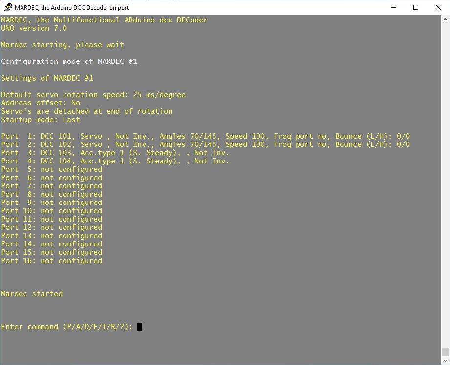Click the 'Port 16: not configured' line
The image size is (450, 365).
coord(52,261)
